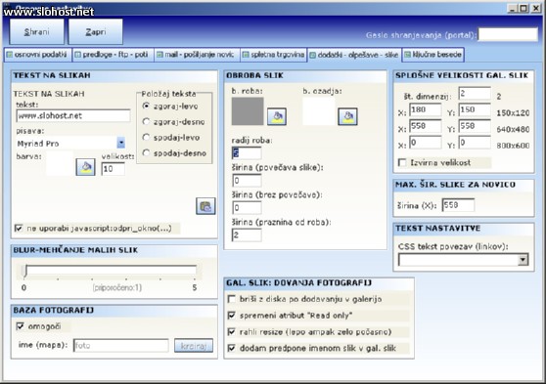Click X field in 800x600 row
This screenshot has height=384, width=546.
coord(426,143)
